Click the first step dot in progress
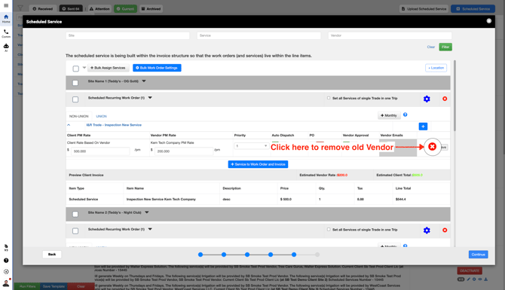 tap(200, 255)
